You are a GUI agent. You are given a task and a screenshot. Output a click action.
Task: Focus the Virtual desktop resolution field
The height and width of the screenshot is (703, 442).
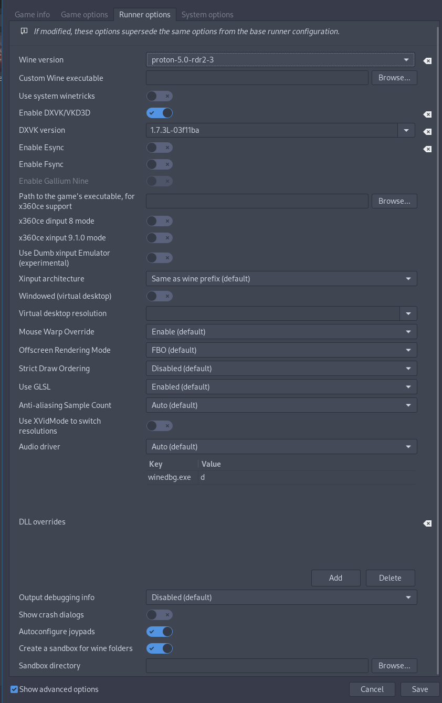pos(273,313)
